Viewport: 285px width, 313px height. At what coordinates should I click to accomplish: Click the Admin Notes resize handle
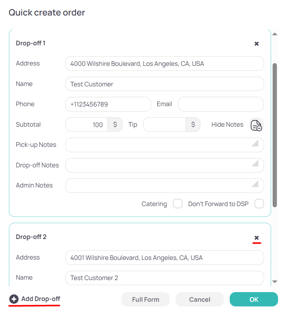click(255, 184)
